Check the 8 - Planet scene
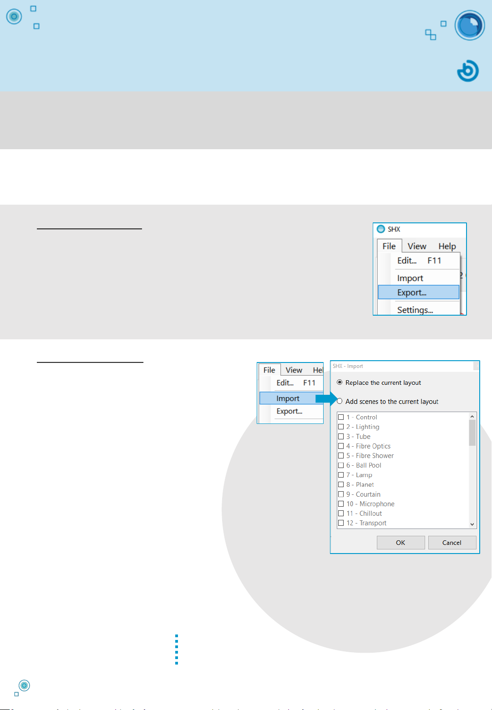 tap(341, 484)
